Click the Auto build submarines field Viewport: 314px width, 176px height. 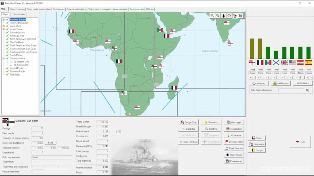coord(291,90)
